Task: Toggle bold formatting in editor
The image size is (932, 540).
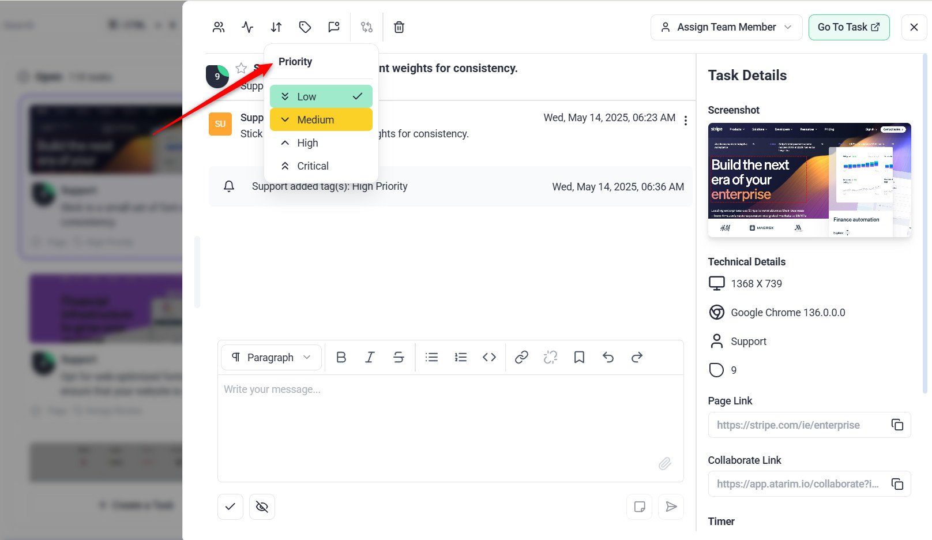Action: [341, 357]
